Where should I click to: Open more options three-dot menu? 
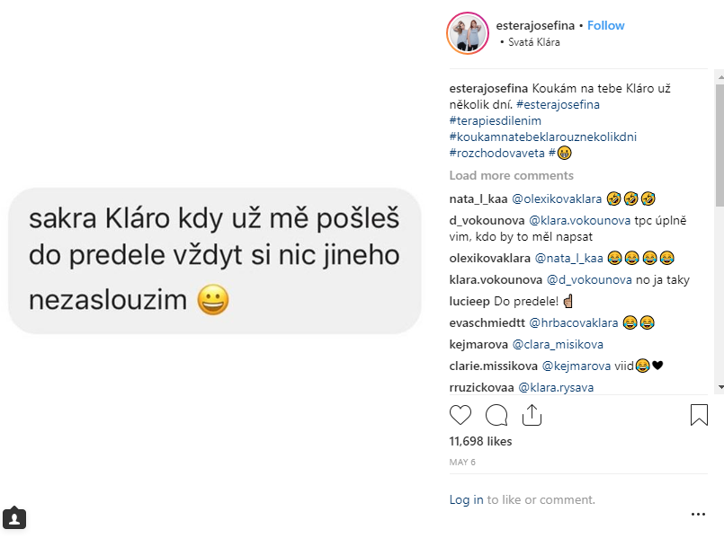click(x=698, y=515)
